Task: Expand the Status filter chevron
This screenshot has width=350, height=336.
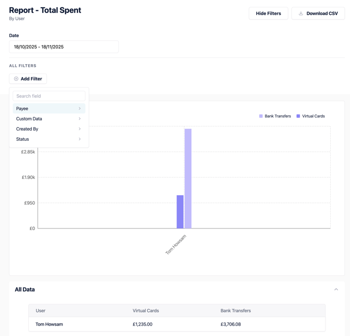Action: [x=79, y=139]
